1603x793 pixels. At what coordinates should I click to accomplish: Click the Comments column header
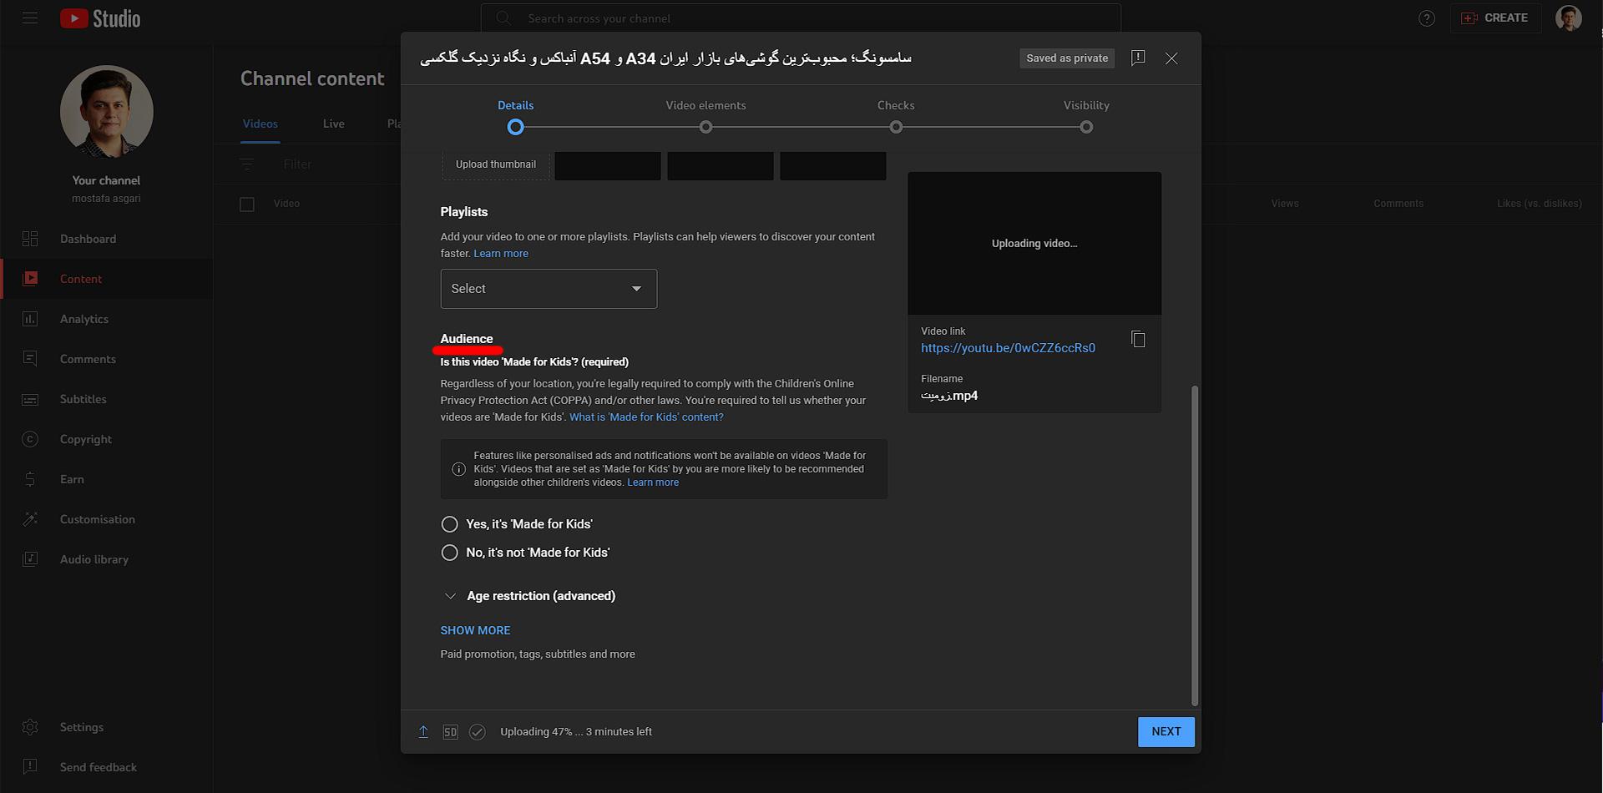(1398, 204)
